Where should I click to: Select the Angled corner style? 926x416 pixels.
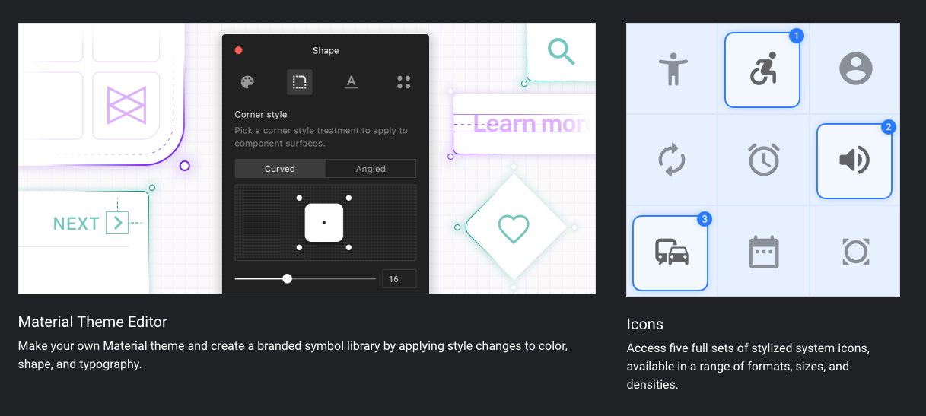pyautogui.click(x=371, y=169)
